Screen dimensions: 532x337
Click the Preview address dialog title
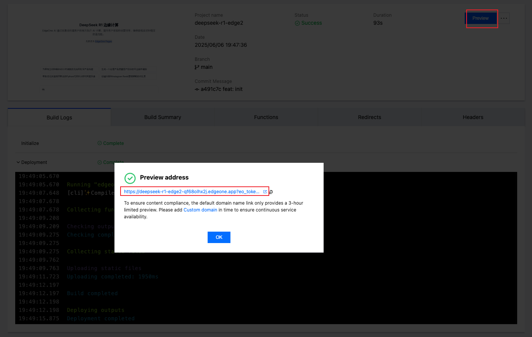164,178
